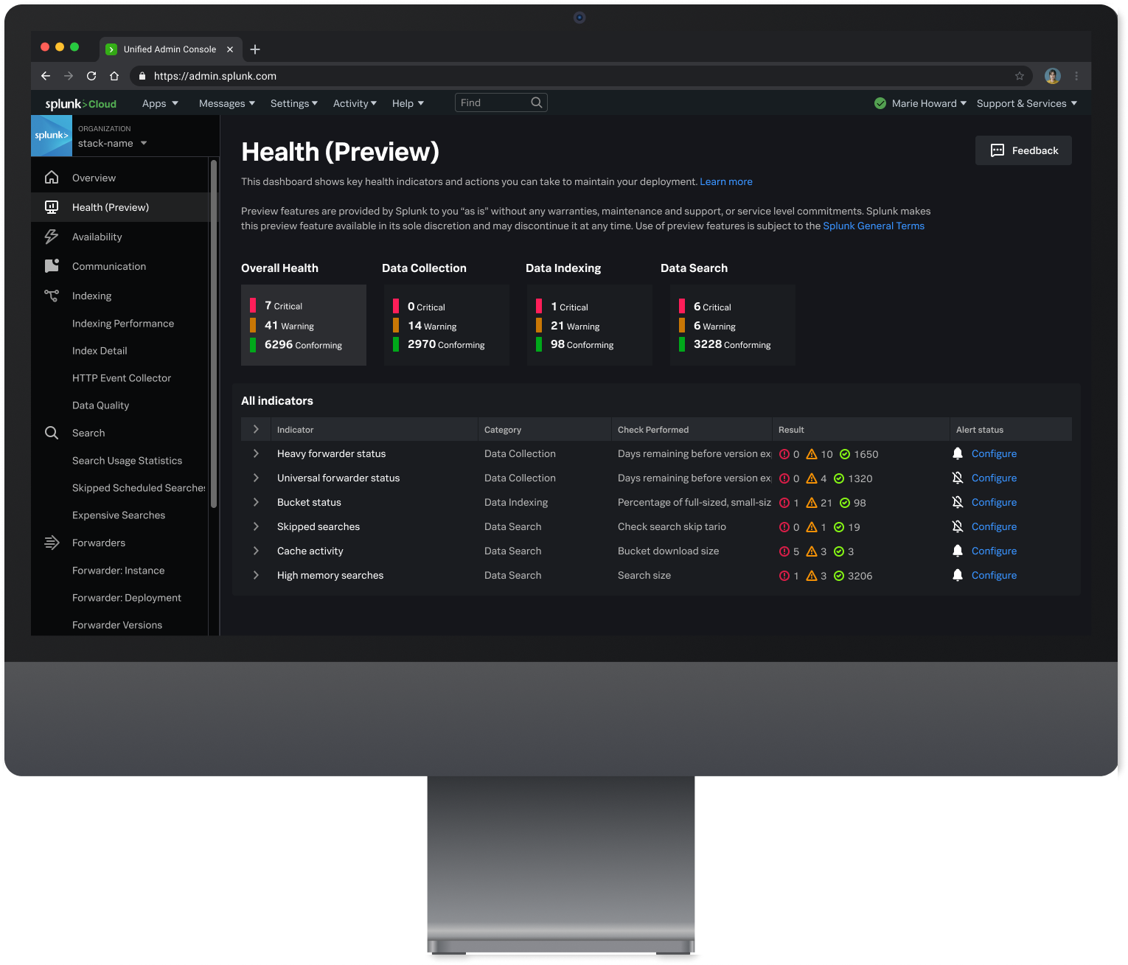This screenshot has height=965, width=1128.
Task: Click the Search magnifier icon in sidebar
Action: 52,433
